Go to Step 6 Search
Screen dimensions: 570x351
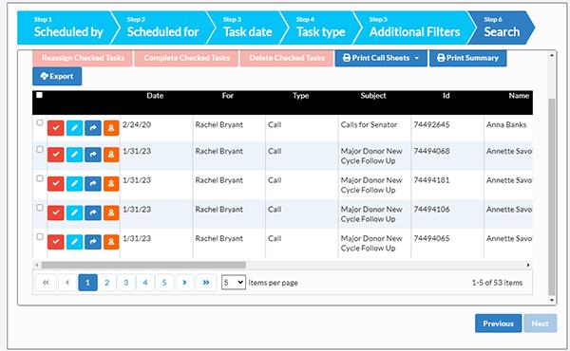click(502, 28)
